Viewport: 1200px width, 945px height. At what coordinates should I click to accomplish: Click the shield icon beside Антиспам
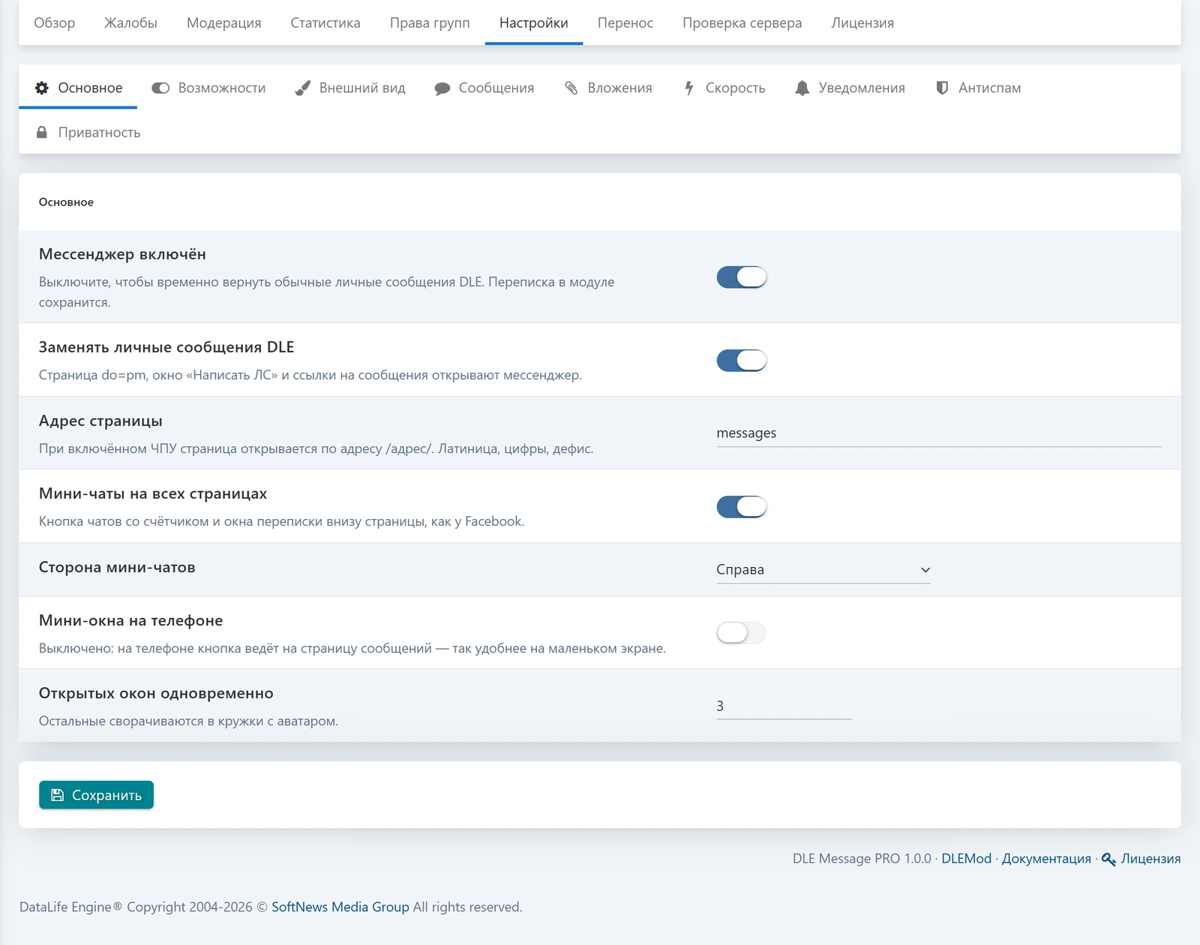tap(942, 88)
